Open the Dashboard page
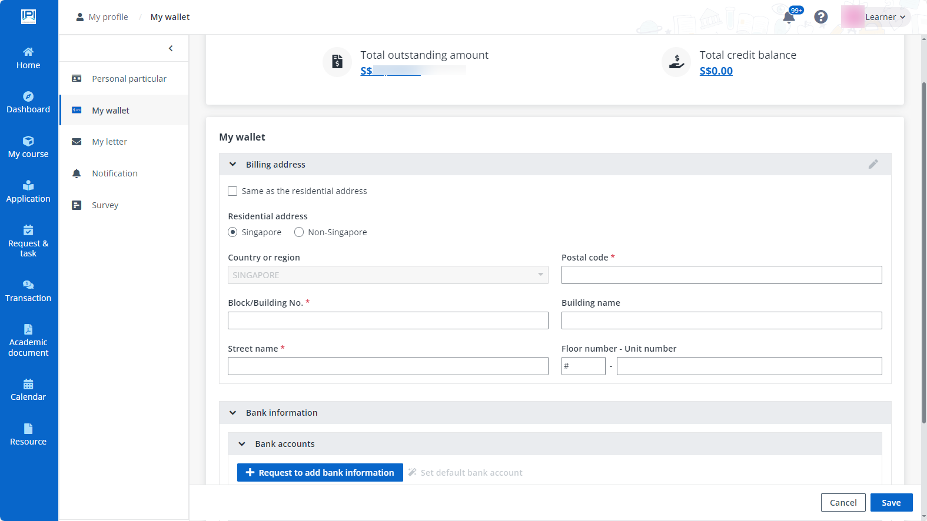This screenshot has height=521, width=927. tap(28, 103)
